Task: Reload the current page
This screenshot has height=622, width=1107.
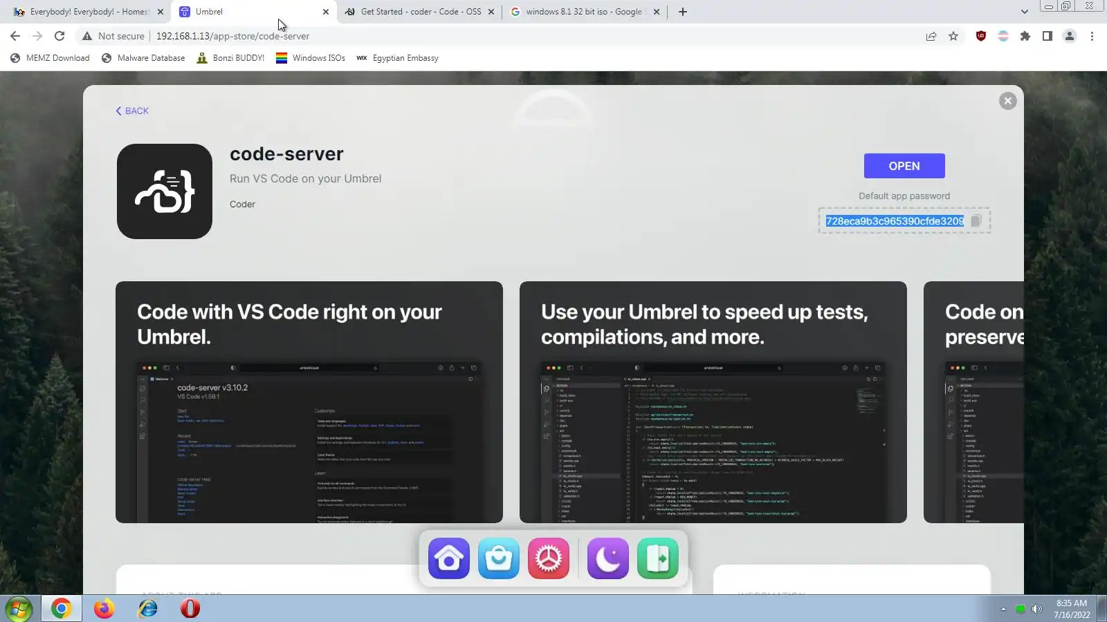Action: [60, 36]
